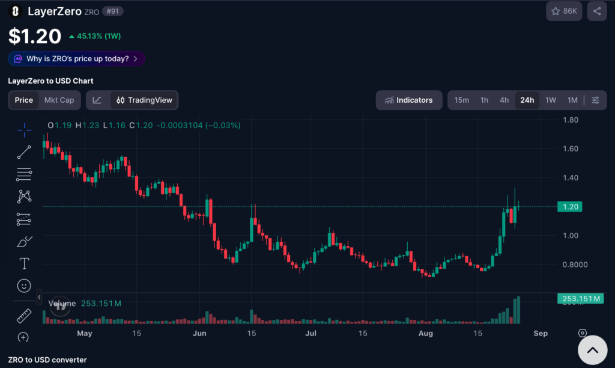Select the pattern drawing tool
Viewport: 615px width, 368px height.
pyautogui.click(x=24, y=197)
